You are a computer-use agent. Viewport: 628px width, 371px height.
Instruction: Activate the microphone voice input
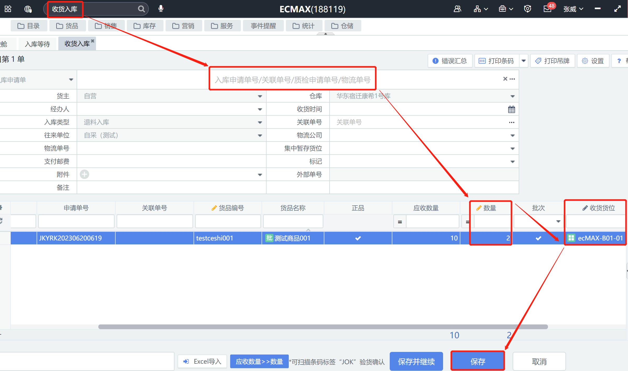pos(161,9)
